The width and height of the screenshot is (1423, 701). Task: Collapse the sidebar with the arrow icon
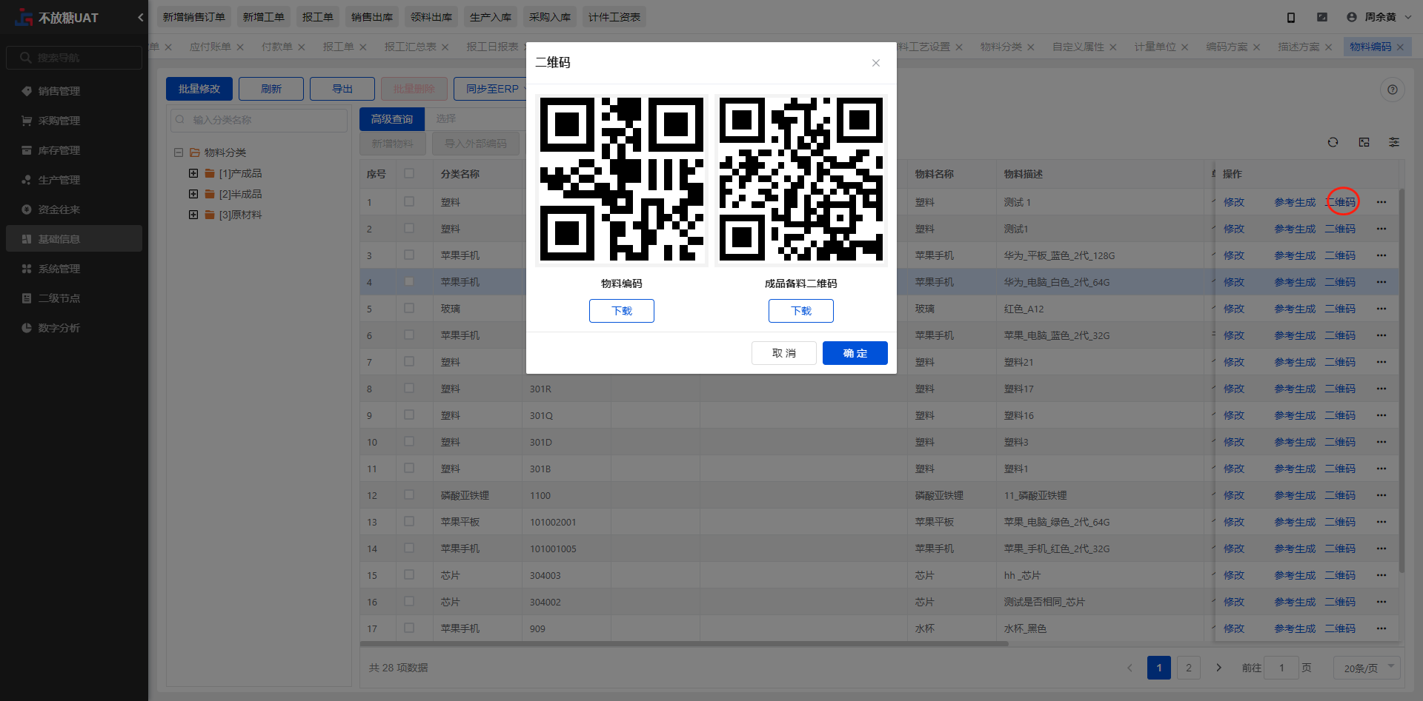click(141, 17)
